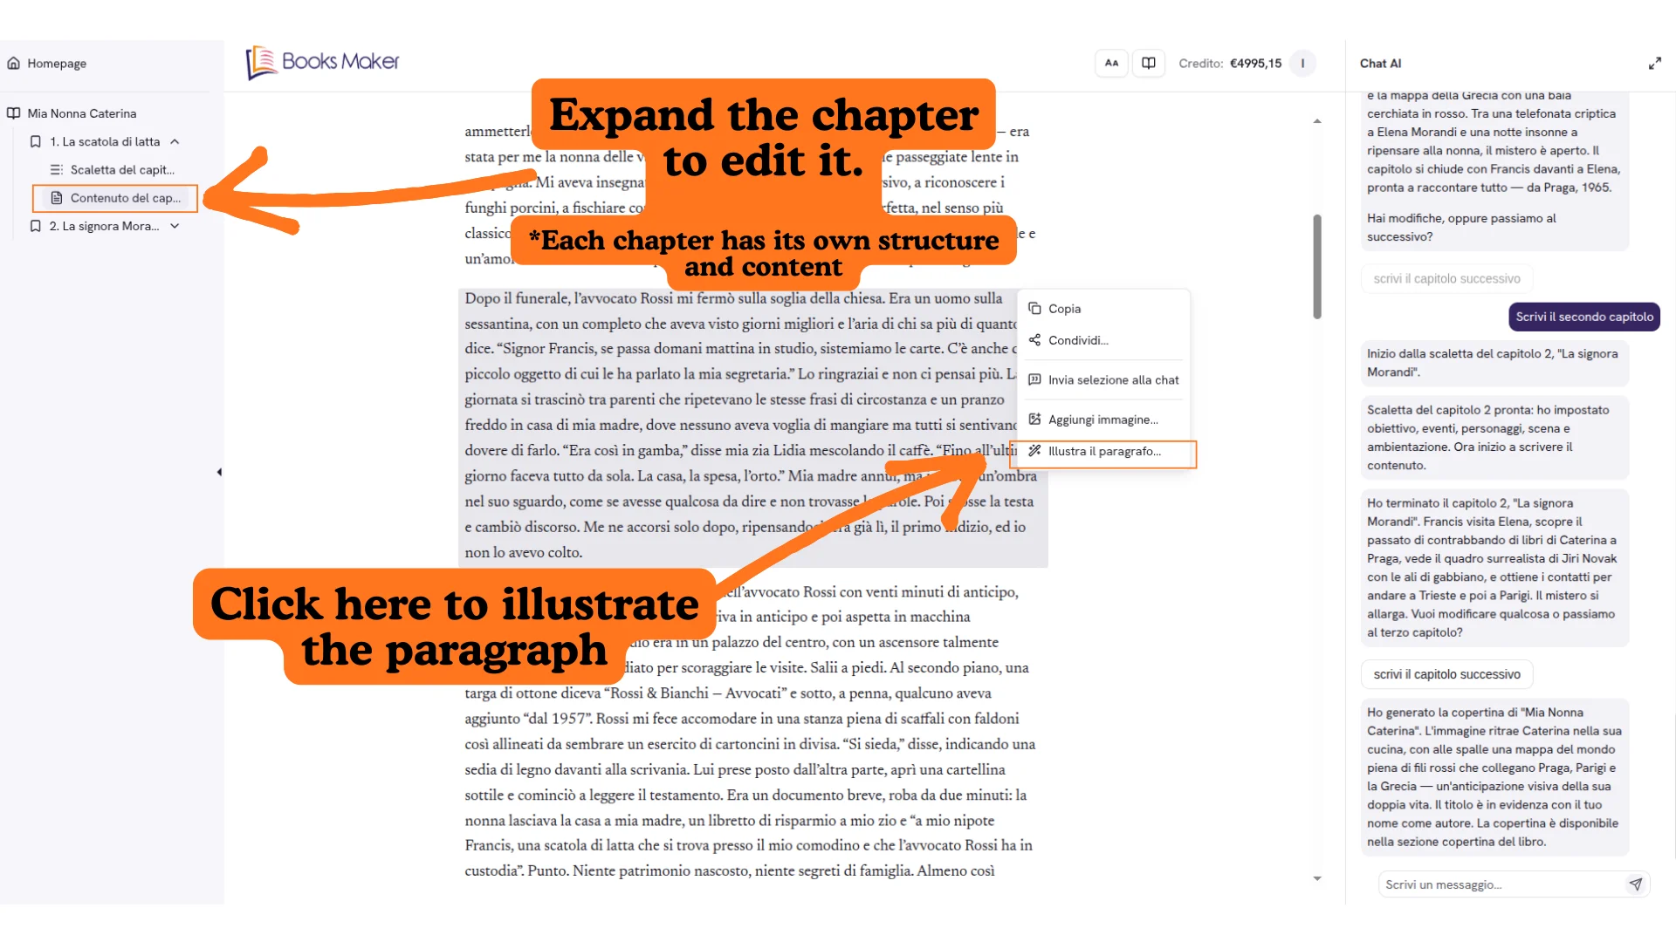Open Scaletta del capit... outline item

pos(122,170)
